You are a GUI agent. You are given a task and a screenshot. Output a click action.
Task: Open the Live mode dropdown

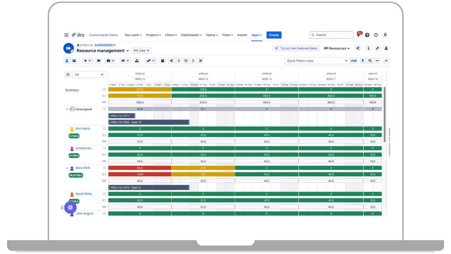[x=142, y=51]
